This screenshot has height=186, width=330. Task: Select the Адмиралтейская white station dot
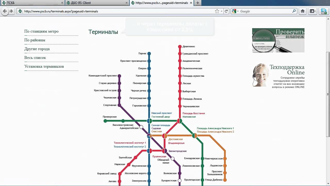141,127
